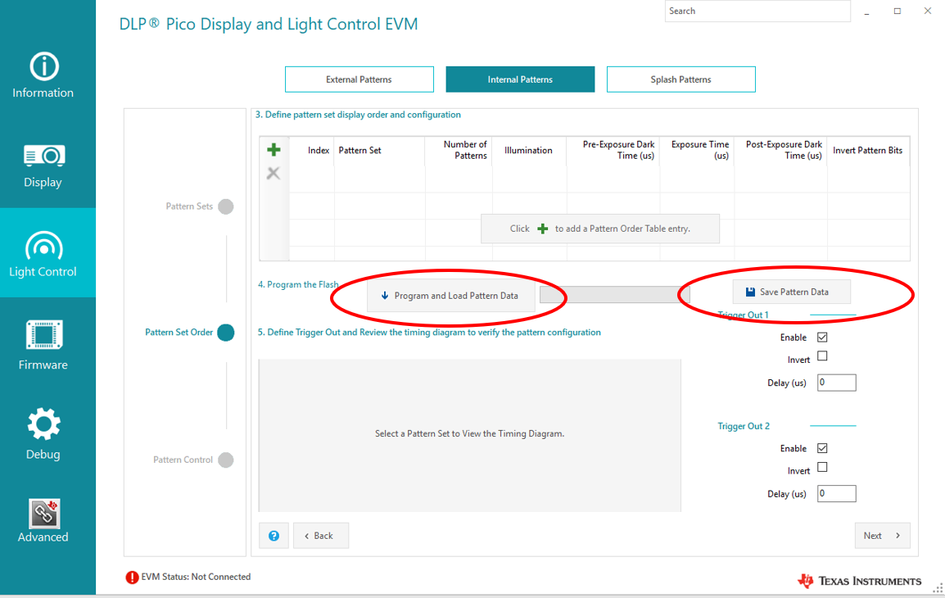This screenshot has width=945, height=598.
Task: Click the timing diagram placeholder area
Action: [470, 435]
